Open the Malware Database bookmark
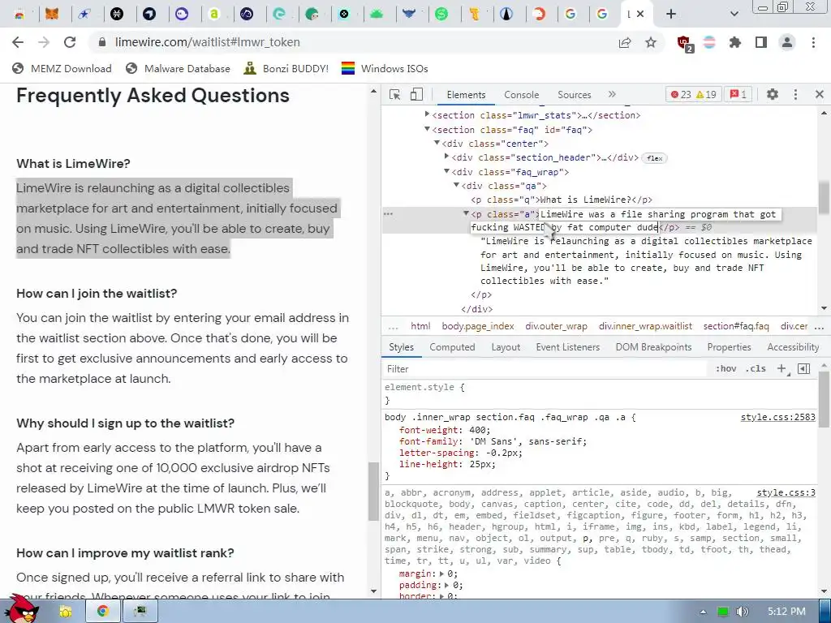The height and width of the screenshot is (623, 831). tap(178, 68)
